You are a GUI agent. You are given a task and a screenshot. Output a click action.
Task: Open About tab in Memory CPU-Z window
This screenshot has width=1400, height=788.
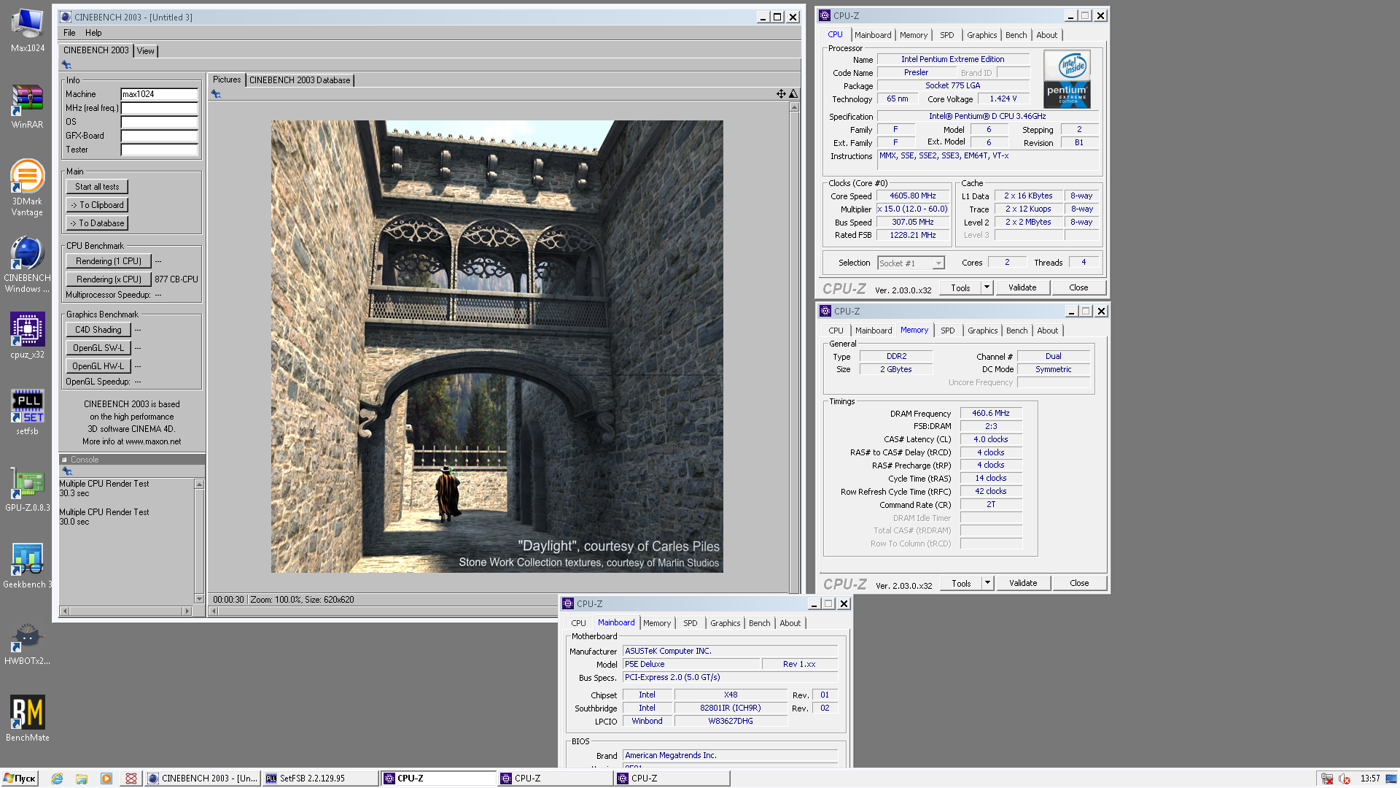[1047, 331]
